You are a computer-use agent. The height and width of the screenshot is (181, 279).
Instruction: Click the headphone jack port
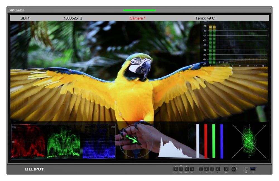click(246, 169)
